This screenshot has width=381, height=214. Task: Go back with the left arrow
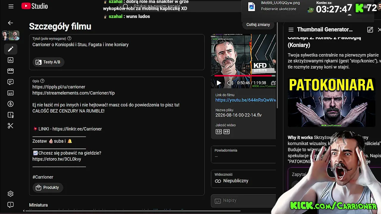point(10,23)
